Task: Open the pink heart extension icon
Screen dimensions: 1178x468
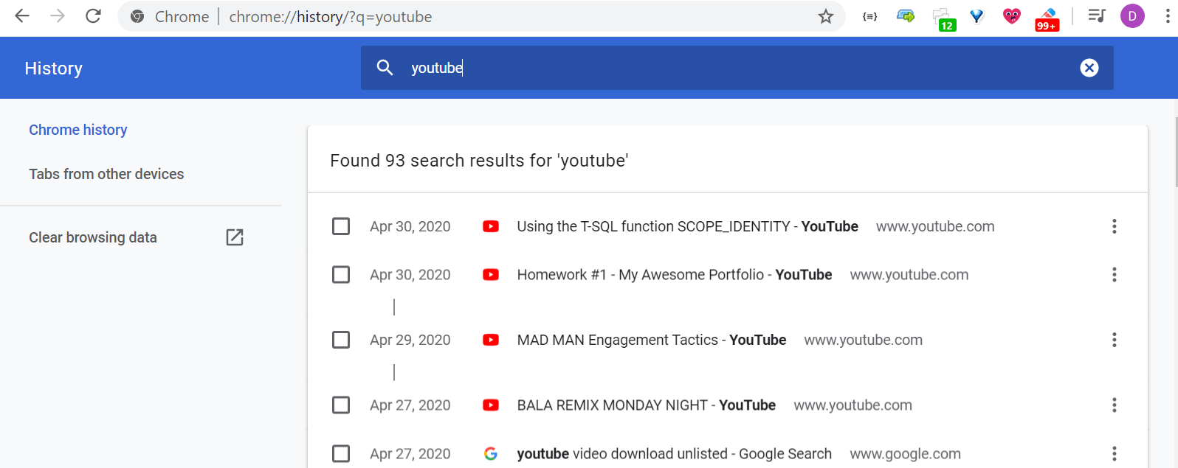Action: point(1012,16)
